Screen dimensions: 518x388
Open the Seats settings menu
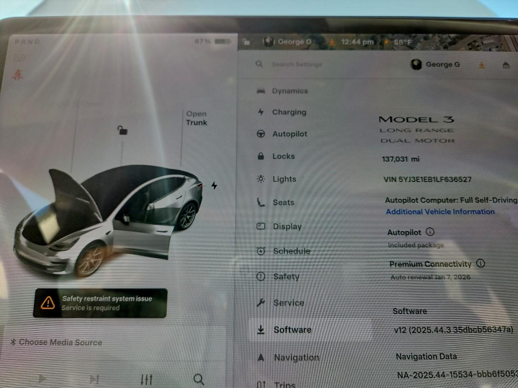(x=276, y=202)
